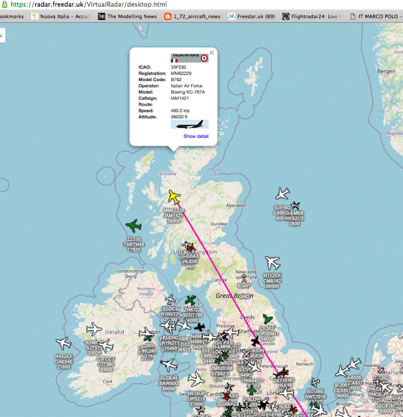403x417 pixels.
Task: Click the yellow selected aircraft MM62229
Action: pos(174,197)
